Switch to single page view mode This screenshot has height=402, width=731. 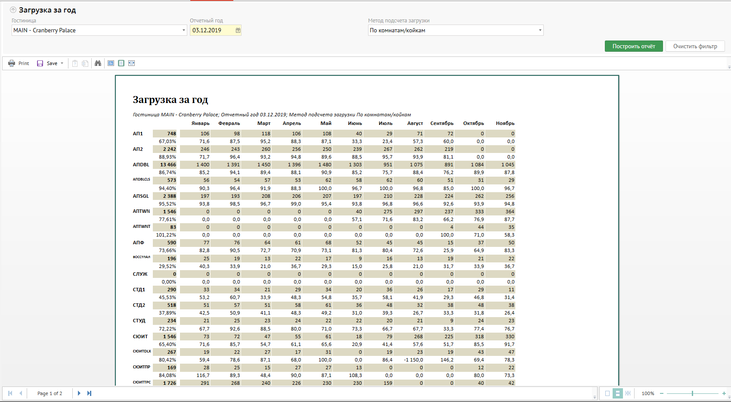[x=607, y=393]
